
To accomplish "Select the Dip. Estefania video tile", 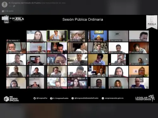I will point(16,71).
